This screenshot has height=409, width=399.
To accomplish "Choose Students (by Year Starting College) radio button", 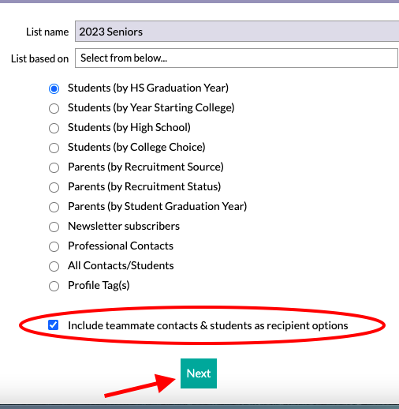I will coord(54,108).
